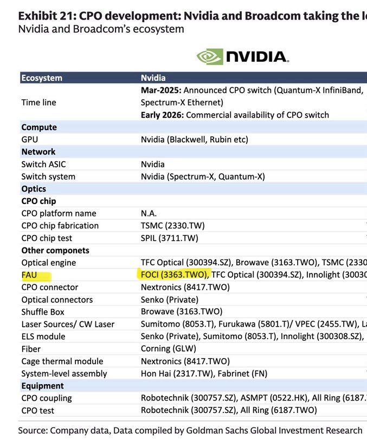Click 'Robotechnik (300757.SZ), All Ring' test cell
367x439 pixels.
click(x=229, y=410)
